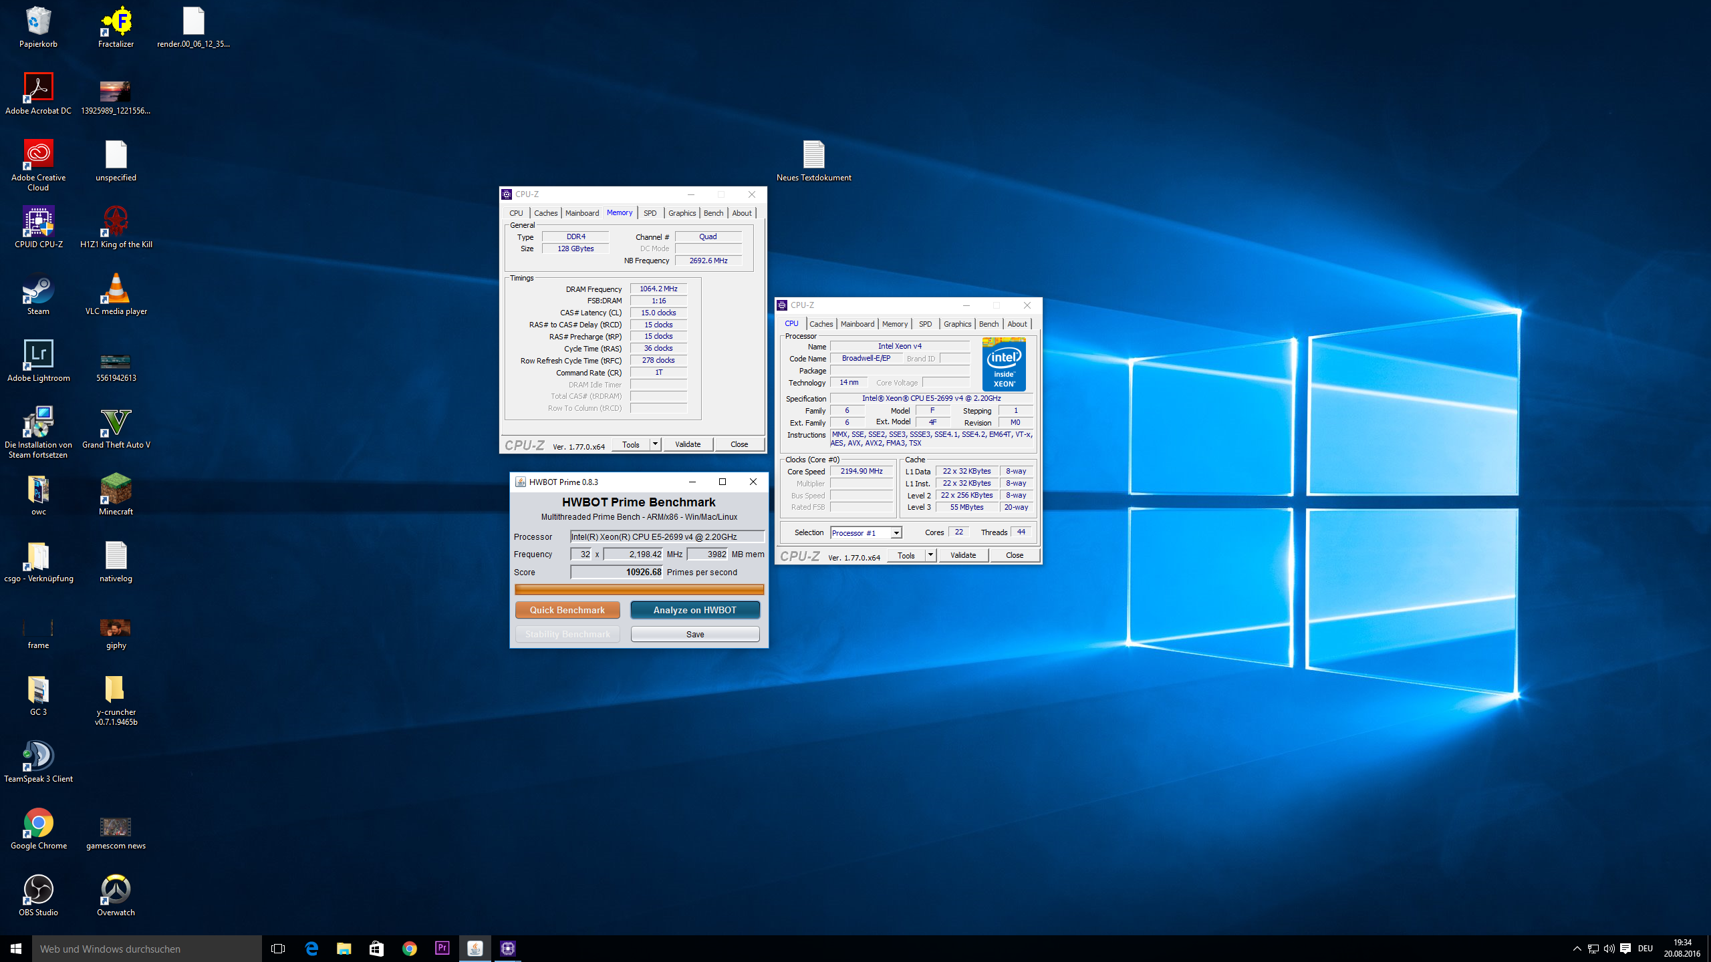The width and height of the screenshot is (1711, 962).
Task: Open the Papierkorb recycle bin icon
Action: click(38, 28)
